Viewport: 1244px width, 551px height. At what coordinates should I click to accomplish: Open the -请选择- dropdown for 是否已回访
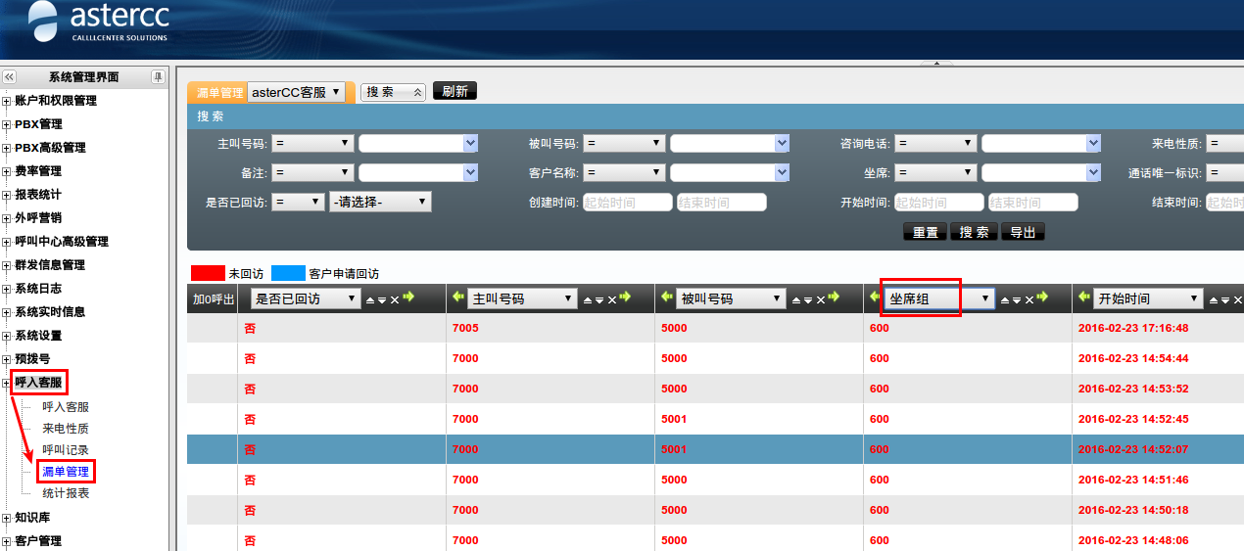[x=380, y=203]
